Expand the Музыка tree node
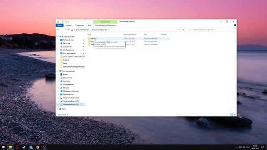The width and height of the screenshot is (267, 150). click(x=58, y=88)
